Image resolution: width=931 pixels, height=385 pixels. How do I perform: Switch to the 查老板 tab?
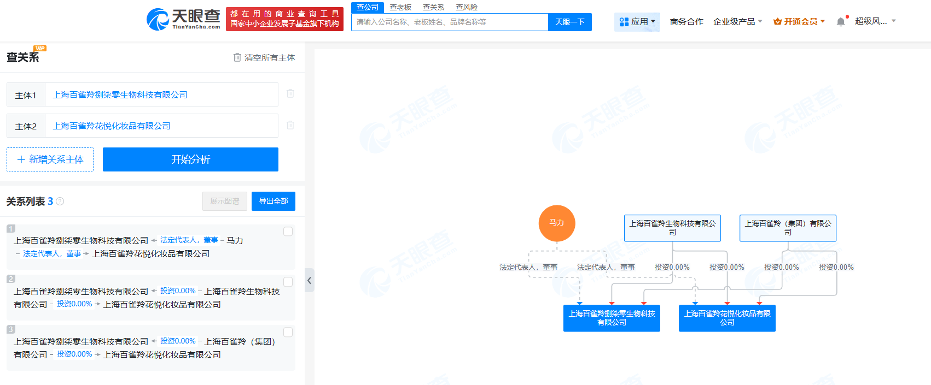coord(400,7)
